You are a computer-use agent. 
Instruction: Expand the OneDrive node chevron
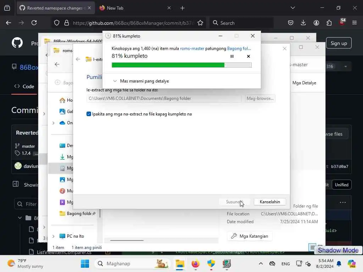point(54,123)
